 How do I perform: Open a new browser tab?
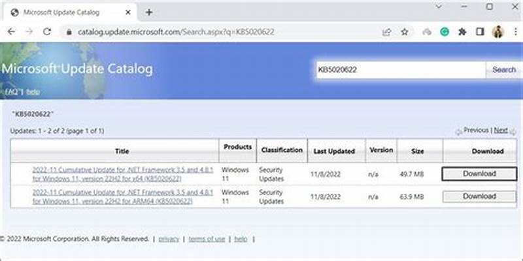point(149,12)
